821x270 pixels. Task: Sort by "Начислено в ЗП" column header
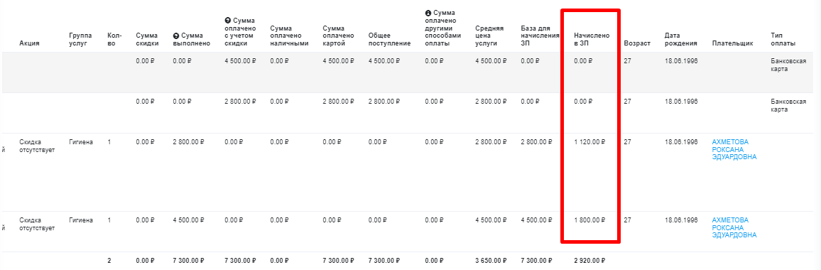[592, 39]
